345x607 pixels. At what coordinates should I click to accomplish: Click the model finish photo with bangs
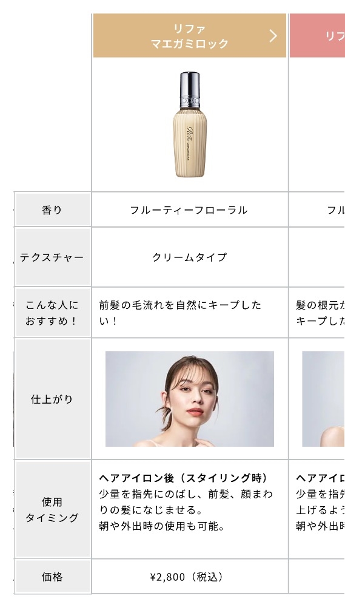pyautogui.click(x=190, y=399)
